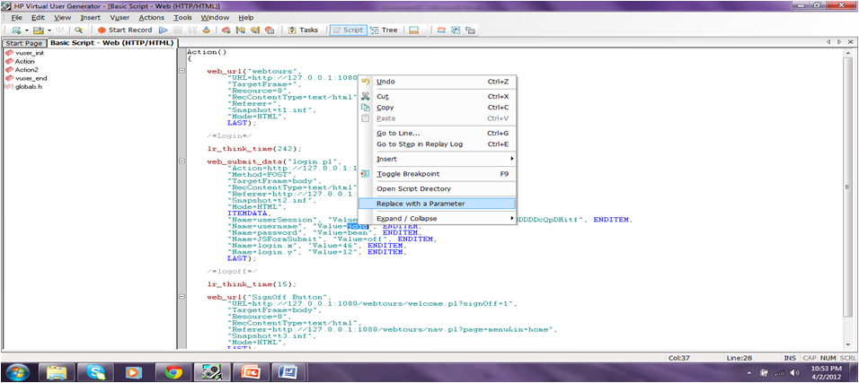The image size is (859, 383).
Task: Open the Actions menu
Action: pyautogui.click(x=152, y=18)
